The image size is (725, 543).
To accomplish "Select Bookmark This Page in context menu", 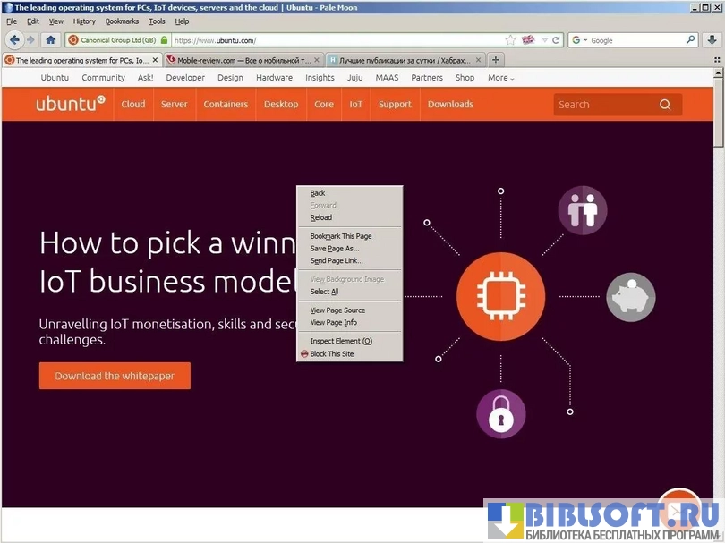I will [x=340, y=236].
